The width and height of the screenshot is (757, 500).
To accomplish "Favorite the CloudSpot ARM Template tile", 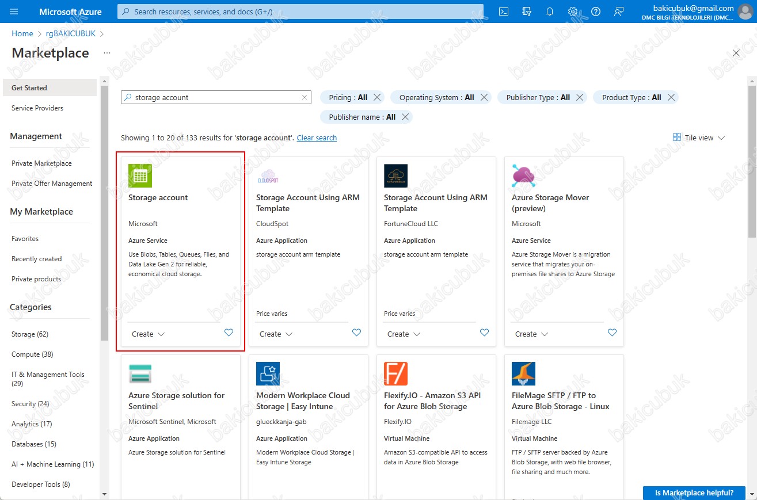I will click(356, 333).
